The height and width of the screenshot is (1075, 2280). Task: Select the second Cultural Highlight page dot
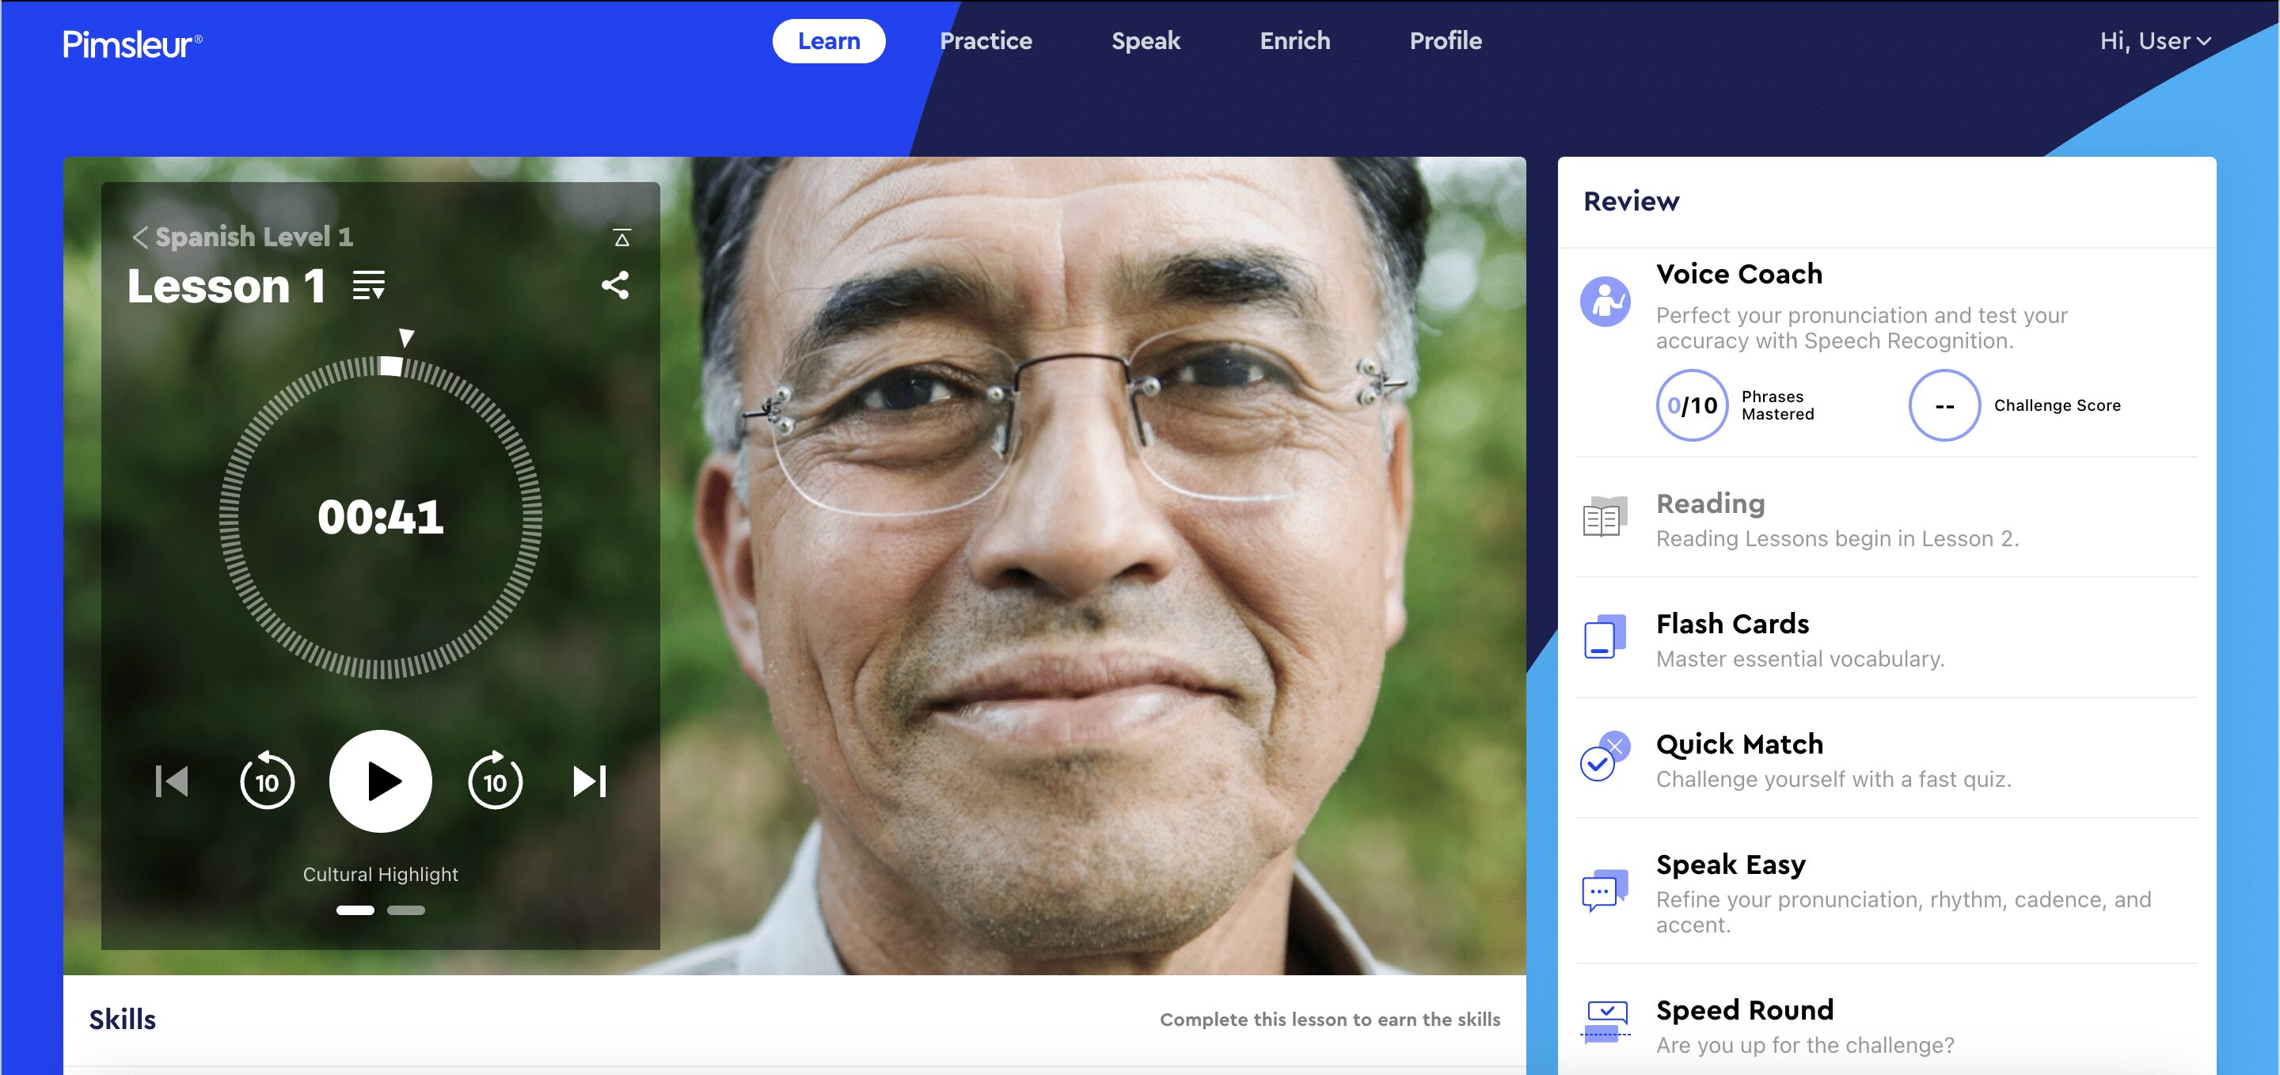(406, 910)
